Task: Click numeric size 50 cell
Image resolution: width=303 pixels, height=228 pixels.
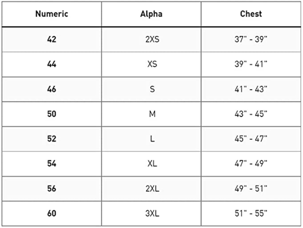Action: pyautogui.click(x=52, y=114)
